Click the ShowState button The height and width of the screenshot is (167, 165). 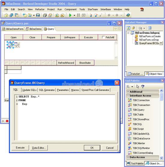click(x=85, y=63)
